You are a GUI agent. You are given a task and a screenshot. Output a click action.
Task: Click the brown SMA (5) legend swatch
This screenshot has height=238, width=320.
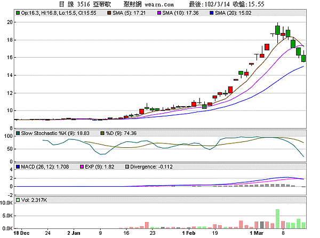tap(109, 13)
